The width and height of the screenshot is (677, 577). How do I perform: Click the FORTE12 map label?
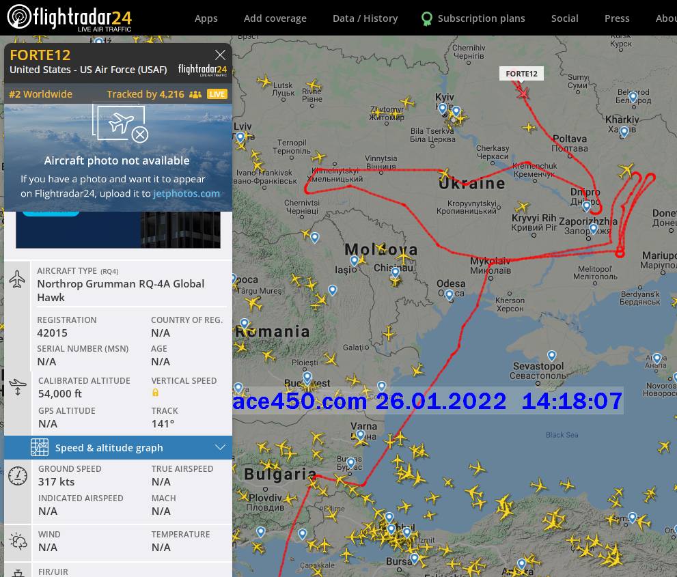pyautogui.click(x=521, y=74)
